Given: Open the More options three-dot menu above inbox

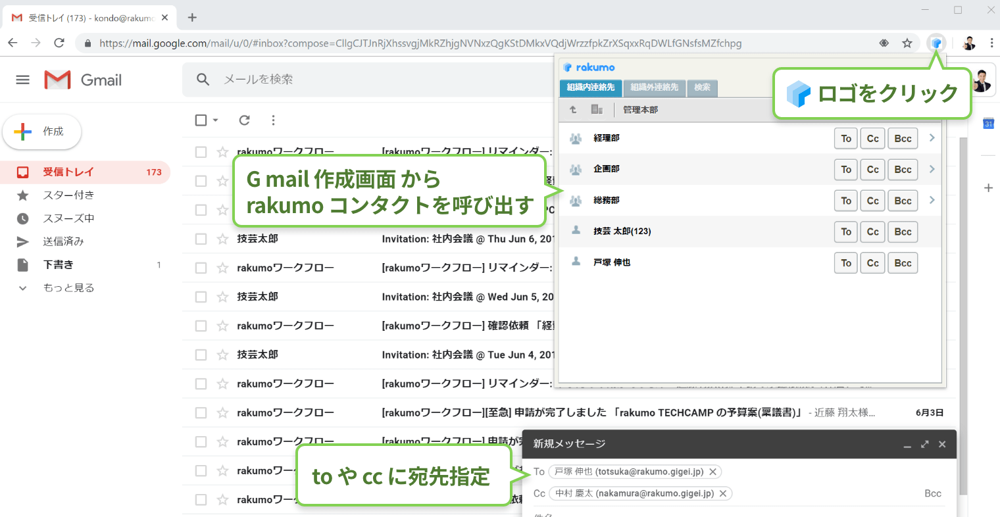Looking at the screenshot, I should coord(273,120).
